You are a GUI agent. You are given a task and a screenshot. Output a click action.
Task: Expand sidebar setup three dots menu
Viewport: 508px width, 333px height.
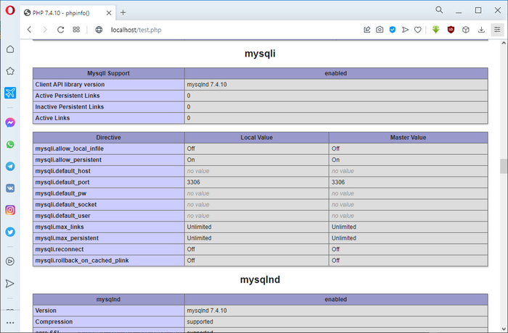[x=10, y=322]
